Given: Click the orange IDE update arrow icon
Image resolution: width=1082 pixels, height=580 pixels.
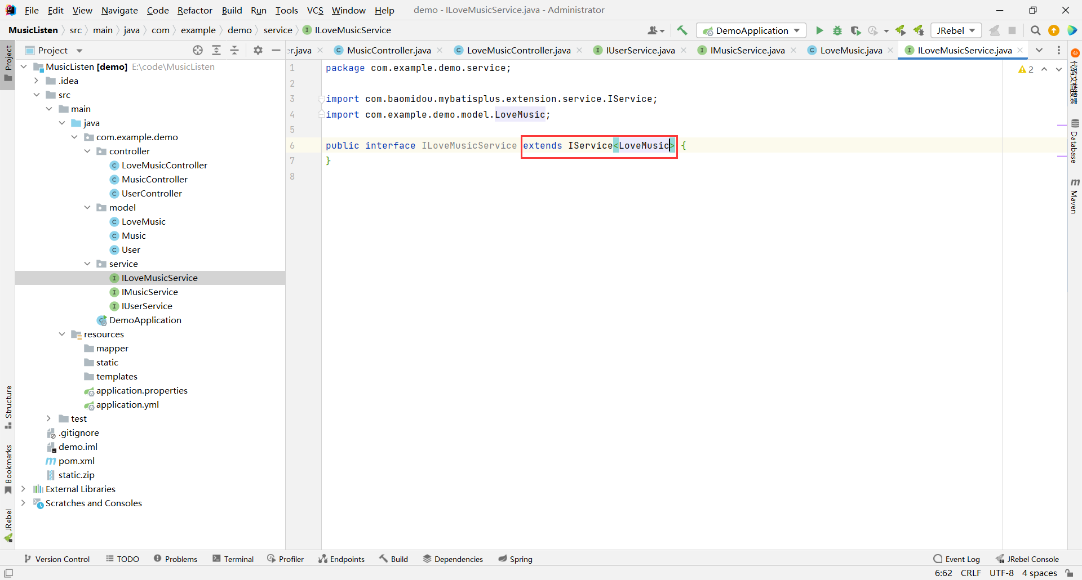Looking at the screenshot, I should point(1054,30).
